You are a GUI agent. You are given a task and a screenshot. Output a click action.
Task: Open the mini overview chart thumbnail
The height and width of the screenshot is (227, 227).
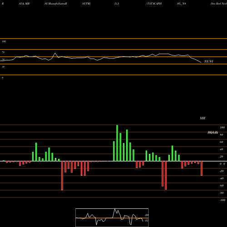(x=112, y=217)
